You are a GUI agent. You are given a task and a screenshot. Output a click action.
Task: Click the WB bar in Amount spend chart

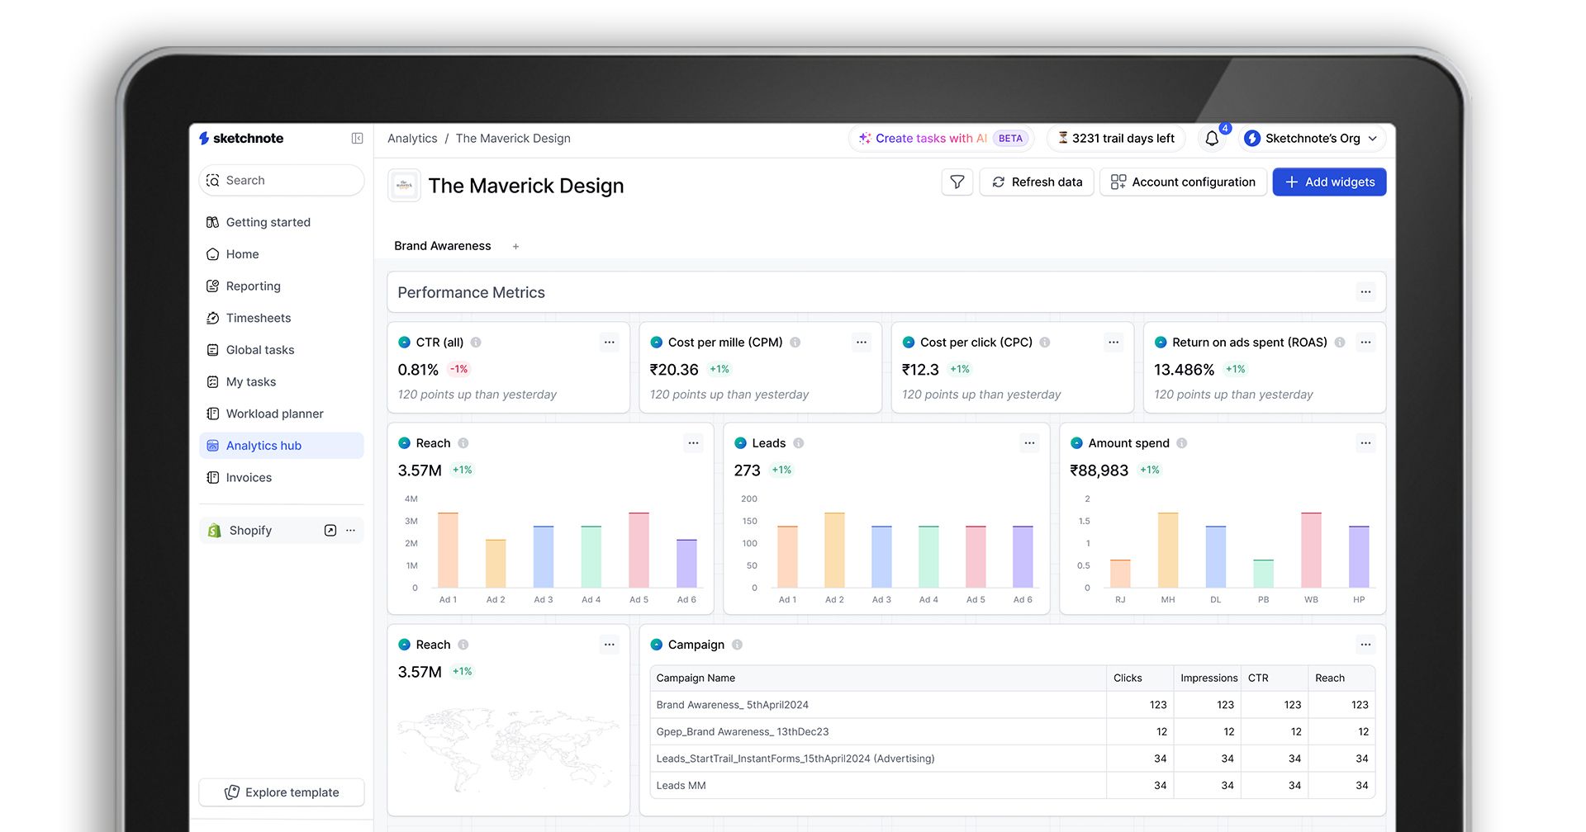[1311, 550]
